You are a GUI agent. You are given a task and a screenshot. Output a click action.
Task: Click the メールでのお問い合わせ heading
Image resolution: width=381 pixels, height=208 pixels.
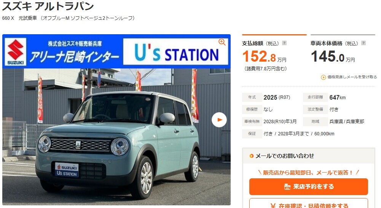coord(285,156)
